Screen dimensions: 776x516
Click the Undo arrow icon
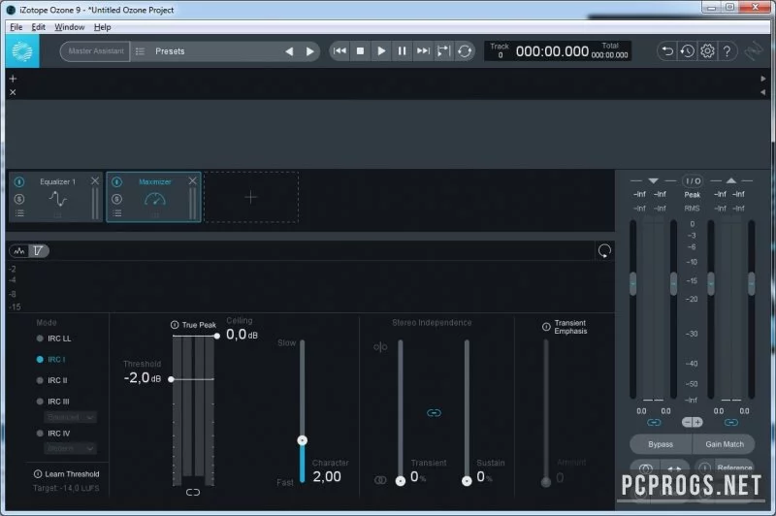click(x=667, y=51)
